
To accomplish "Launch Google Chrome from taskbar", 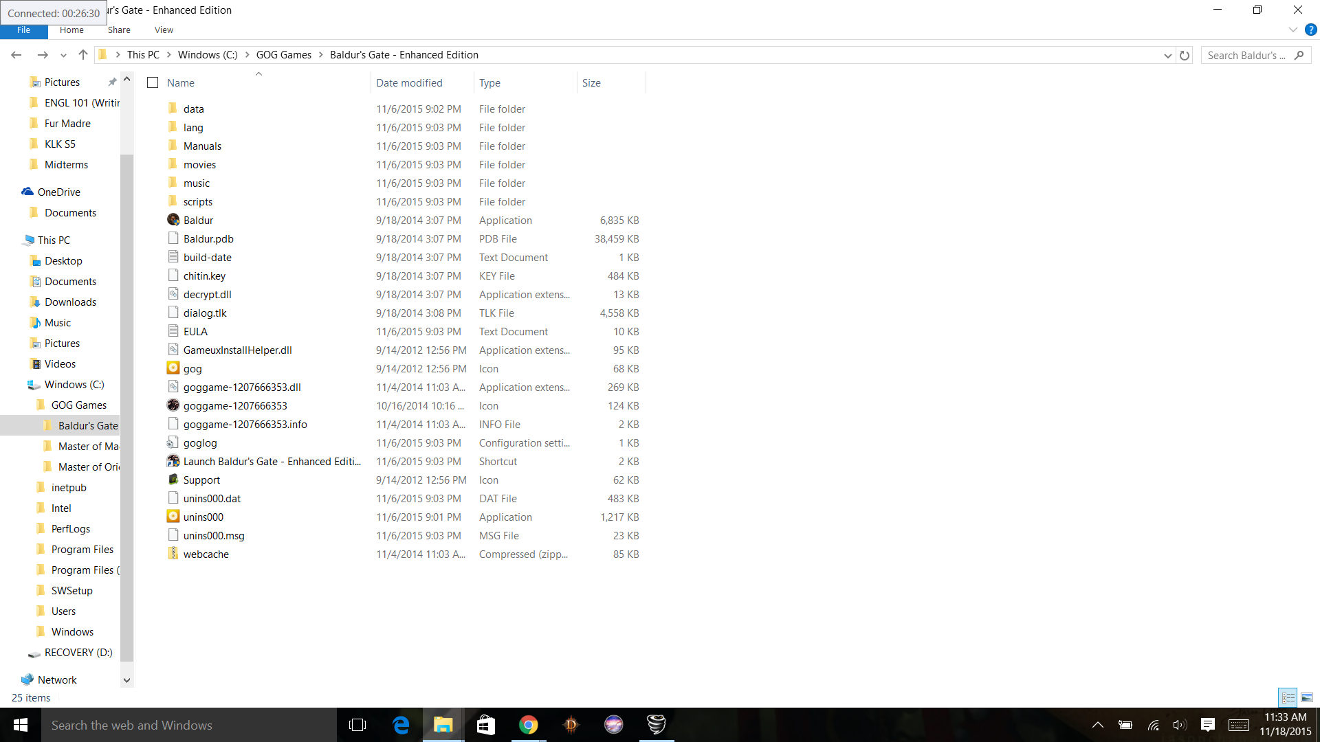I will (x=528, y=725).
